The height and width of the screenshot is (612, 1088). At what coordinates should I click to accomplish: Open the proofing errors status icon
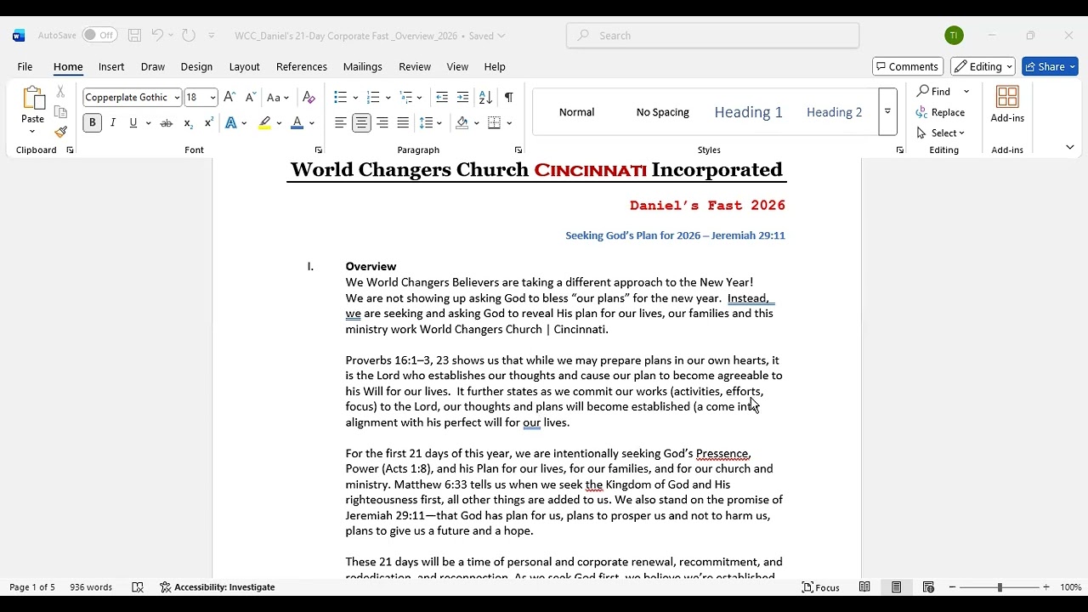pos(138,587)
